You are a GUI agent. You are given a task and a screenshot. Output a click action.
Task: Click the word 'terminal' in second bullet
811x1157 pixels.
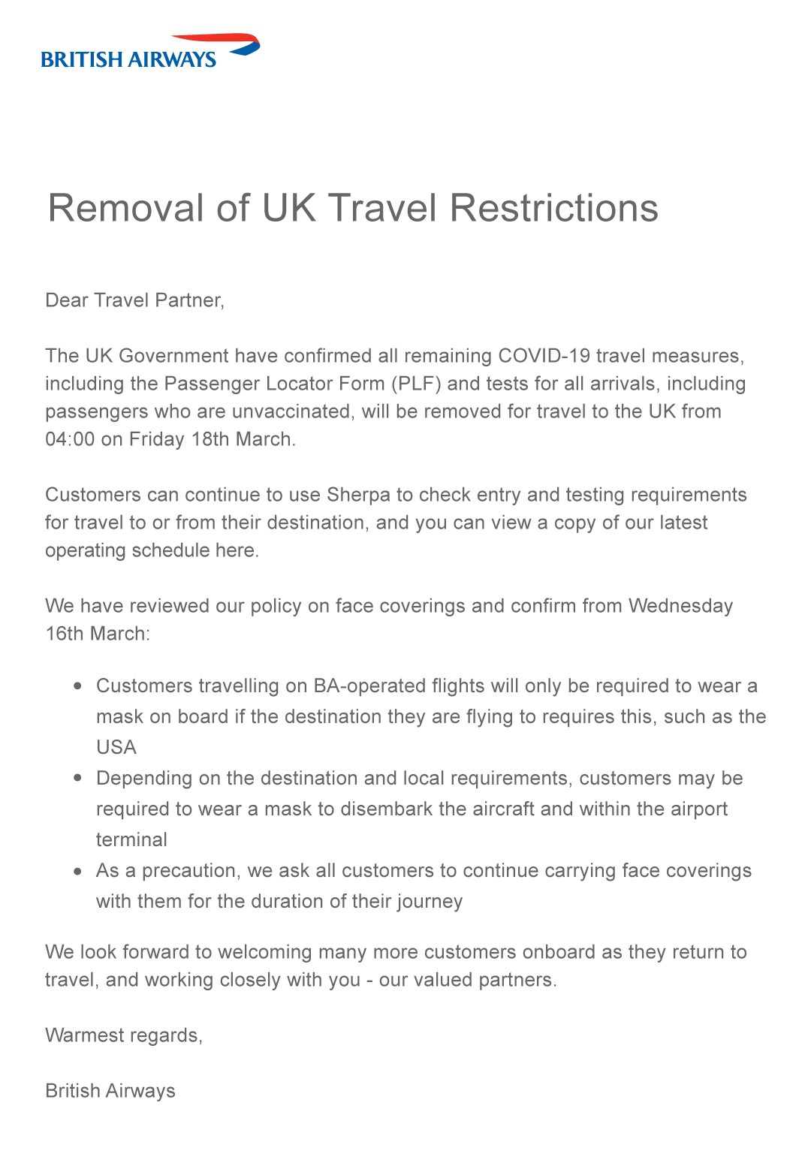click(x=131, y=839)
